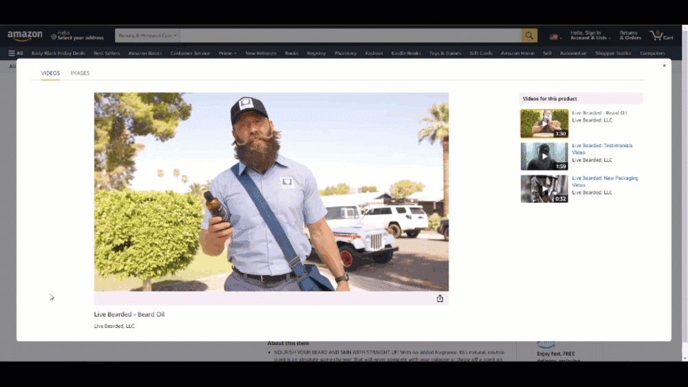Open Sell nav link
Viewport: 688px width, 387px height.
(547, 53)
